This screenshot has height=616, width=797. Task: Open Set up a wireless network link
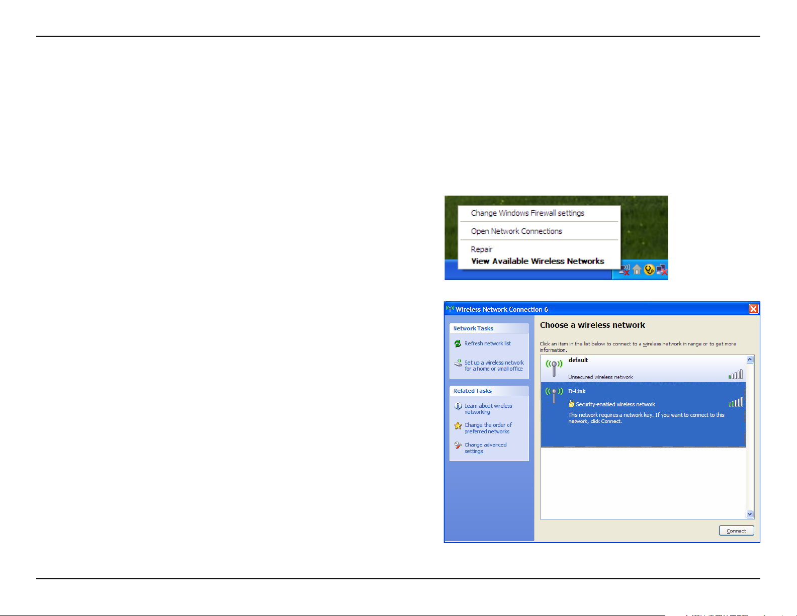494,366
